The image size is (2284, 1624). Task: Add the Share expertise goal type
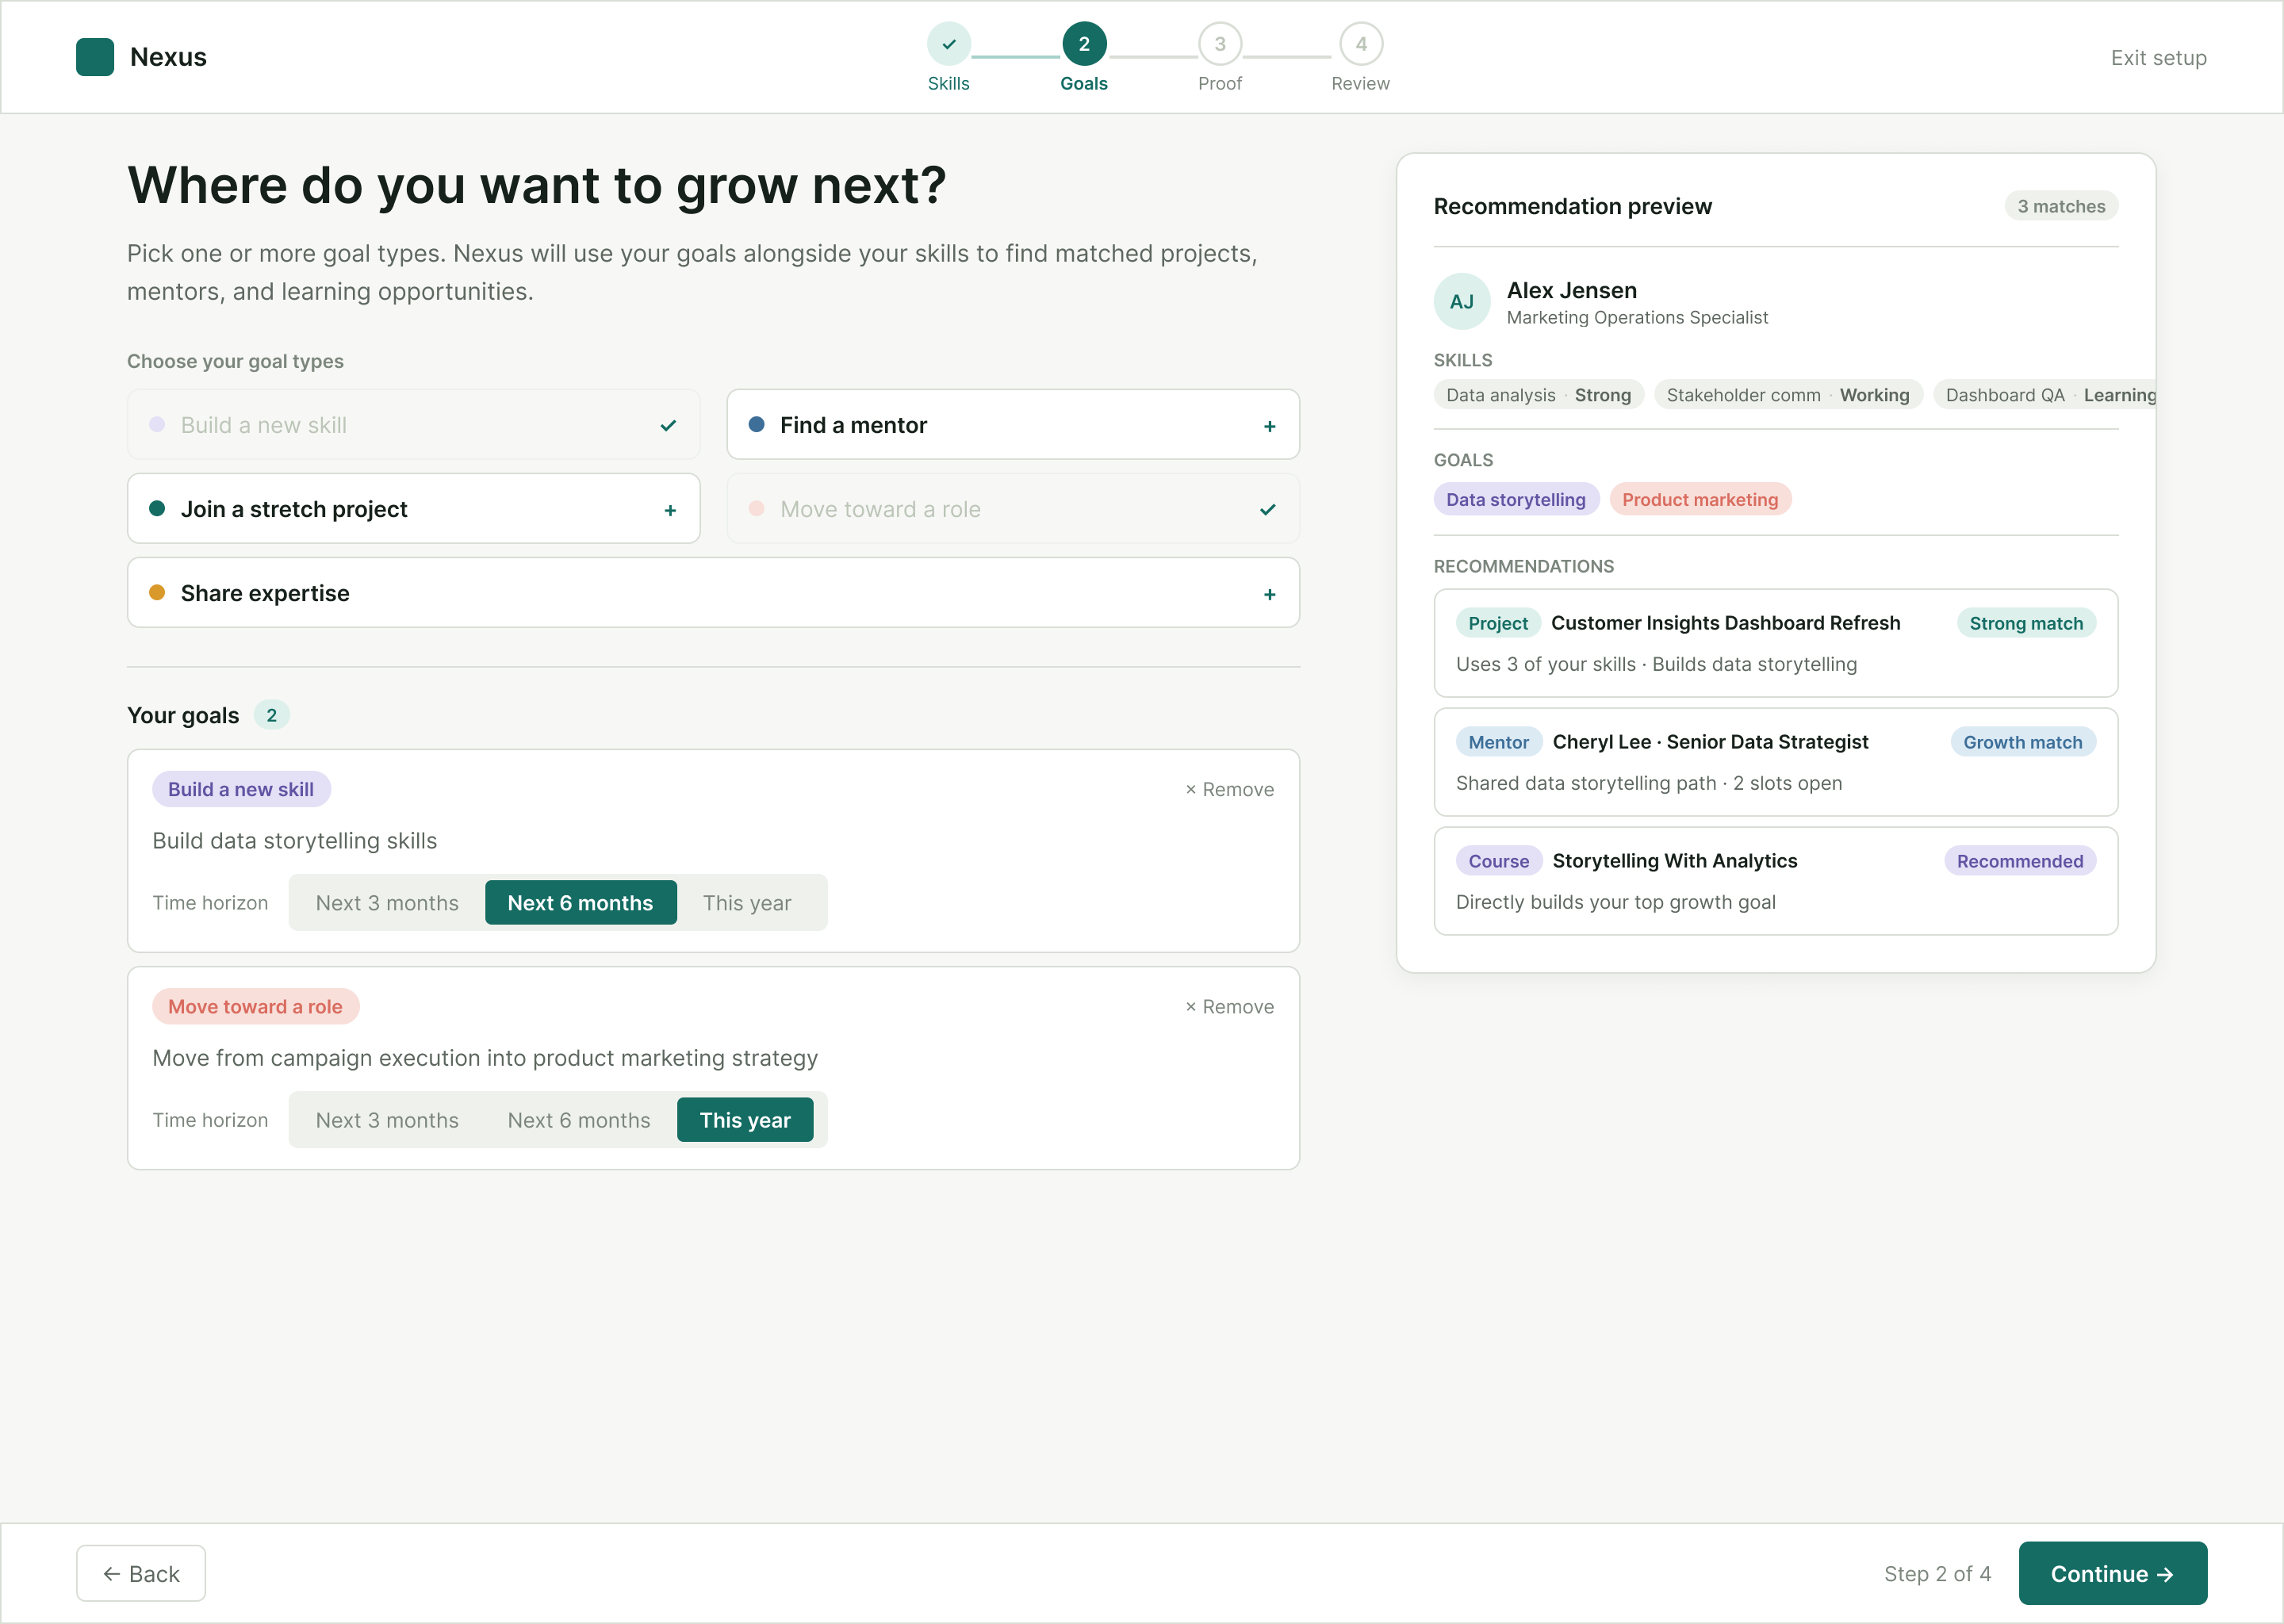(714, 592)
